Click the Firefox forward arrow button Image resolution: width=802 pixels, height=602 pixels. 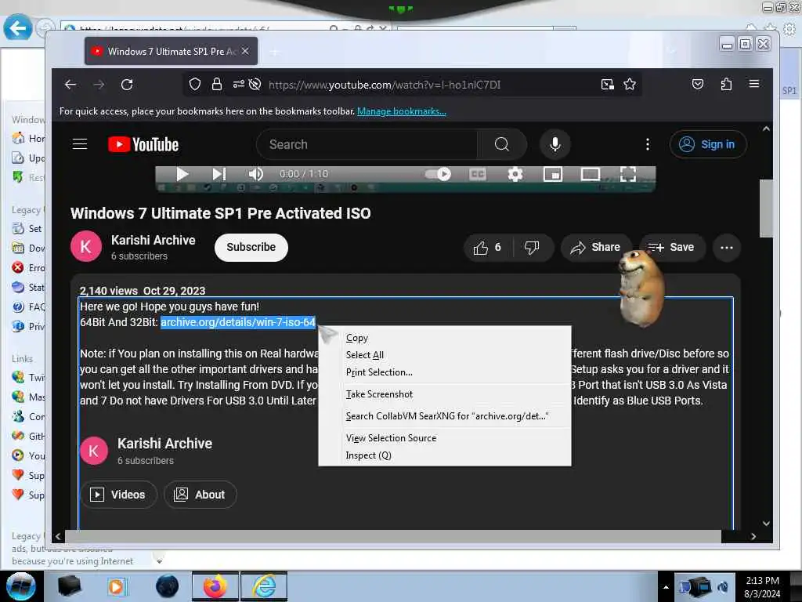[99, 85]
